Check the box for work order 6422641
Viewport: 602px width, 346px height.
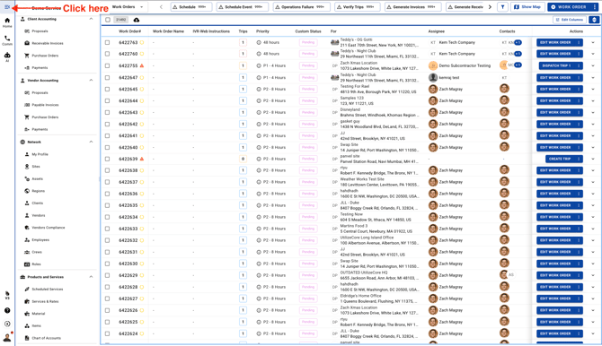tap(108, 135)
